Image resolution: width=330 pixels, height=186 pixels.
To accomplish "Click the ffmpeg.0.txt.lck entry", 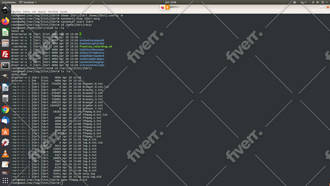I will coord(95,115).
